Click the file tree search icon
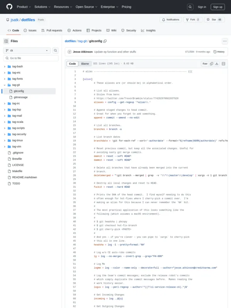231x308 pixels. (55, 50)
